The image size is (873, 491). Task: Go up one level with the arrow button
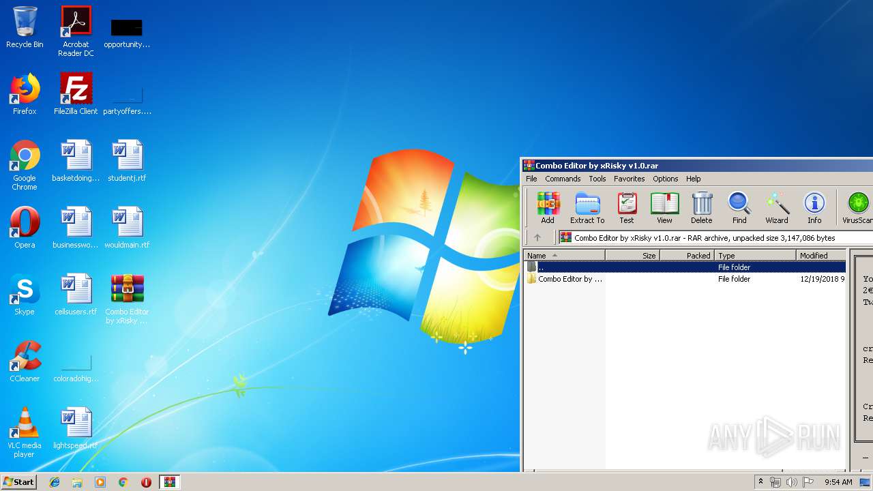(x=537, y=238)
